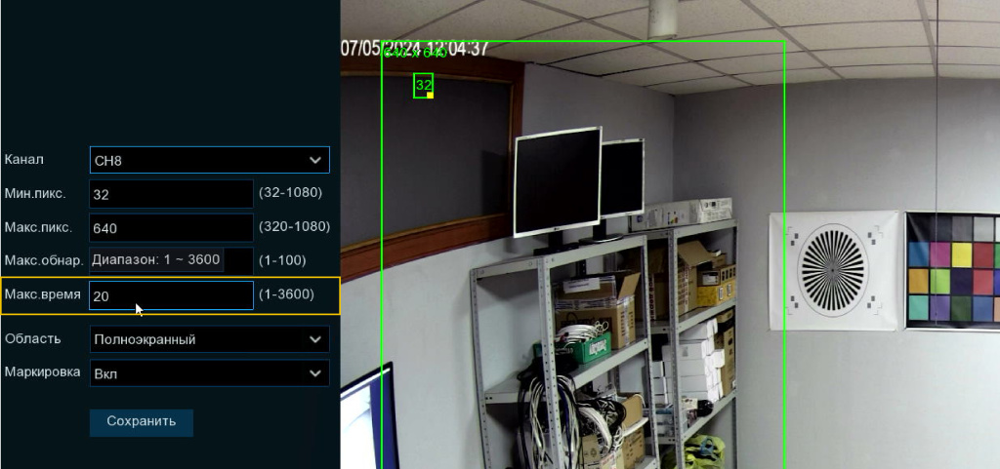This screenshot has width=1000, height=469.
Task: Focus the Мин.пикс. field containing 32
Action: pos(171,194)
